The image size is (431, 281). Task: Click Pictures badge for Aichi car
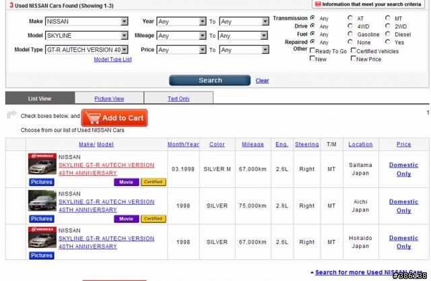[x=42, y=219]
